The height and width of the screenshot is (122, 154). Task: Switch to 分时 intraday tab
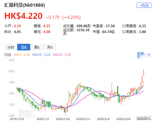(x=11, y=47)
